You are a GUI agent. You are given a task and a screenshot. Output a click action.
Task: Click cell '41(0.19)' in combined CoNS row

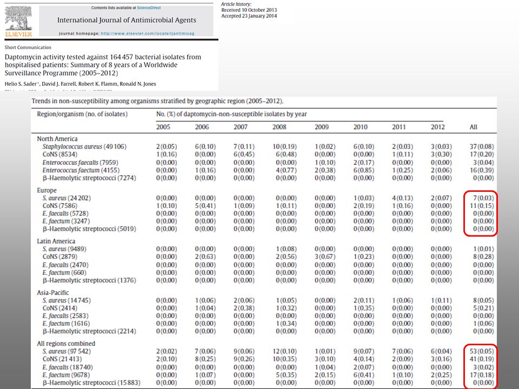[x=482, y=359]
